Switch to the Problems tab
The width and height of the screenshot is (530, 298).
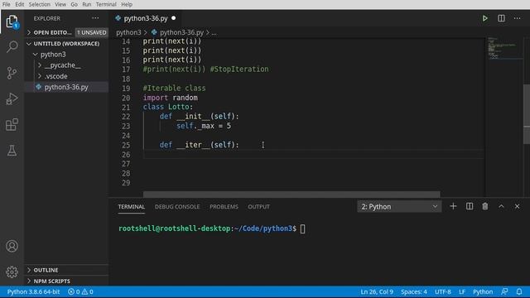point(224,206)
